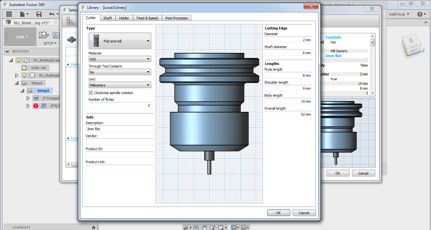
Task: Open the SETUP menu dropdown
Action: pyautogui.click(x=50, y=43)
